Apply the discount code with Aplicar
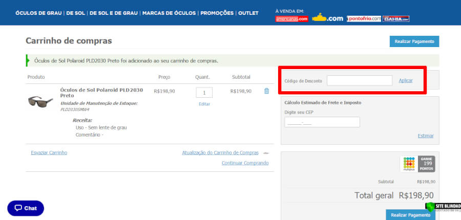 pos(406,80)
